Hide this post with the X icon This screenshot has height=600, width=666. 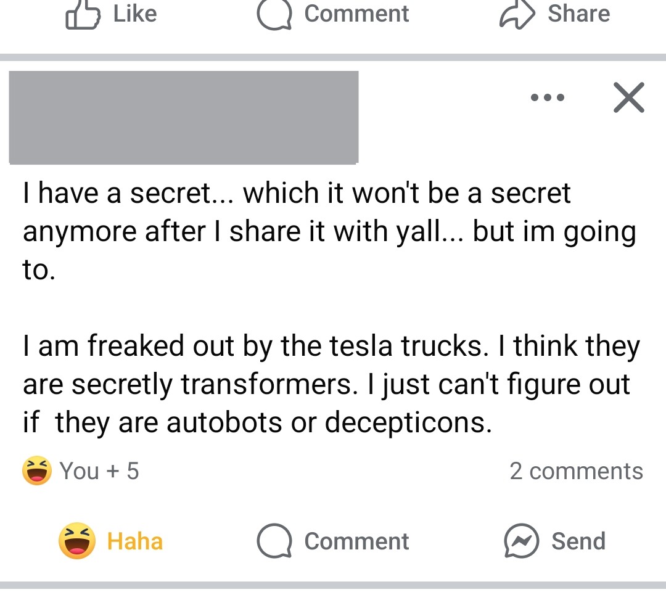[628, 97]
